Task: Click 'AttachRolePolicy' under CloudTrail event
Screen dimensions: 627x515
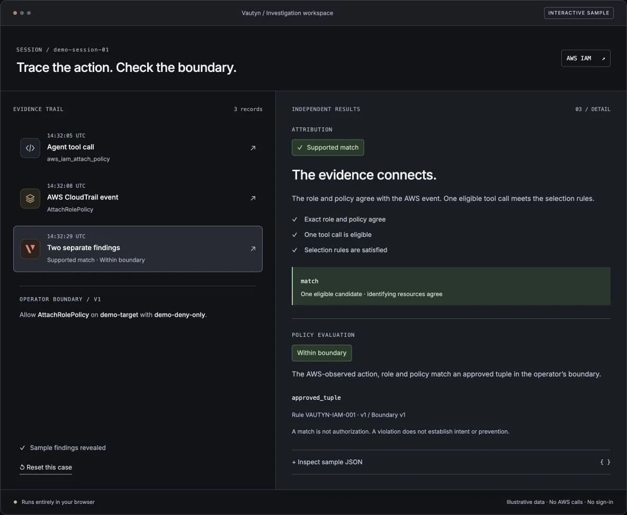Action: coord(70,209)
